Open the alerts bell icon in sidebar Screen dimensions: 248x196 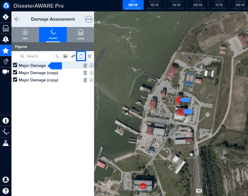[6, 39]
